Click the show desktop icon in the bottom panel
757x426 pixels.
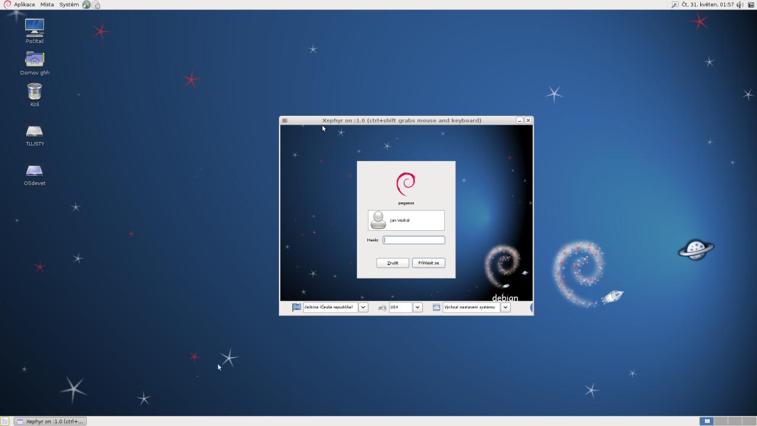point(5,421)
